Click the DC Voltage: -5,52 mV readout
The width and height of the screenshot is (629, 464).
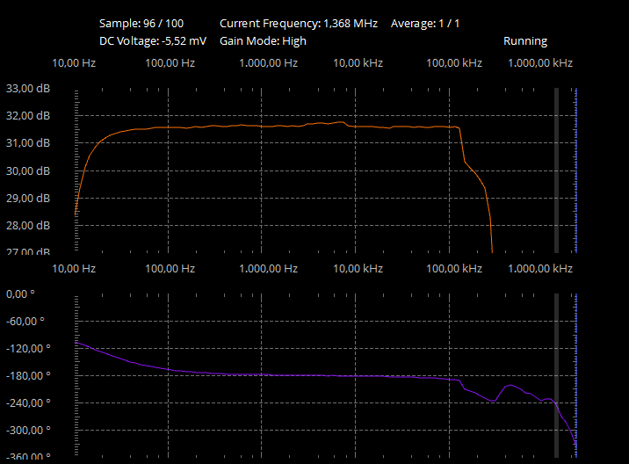[x=153, y=41]
